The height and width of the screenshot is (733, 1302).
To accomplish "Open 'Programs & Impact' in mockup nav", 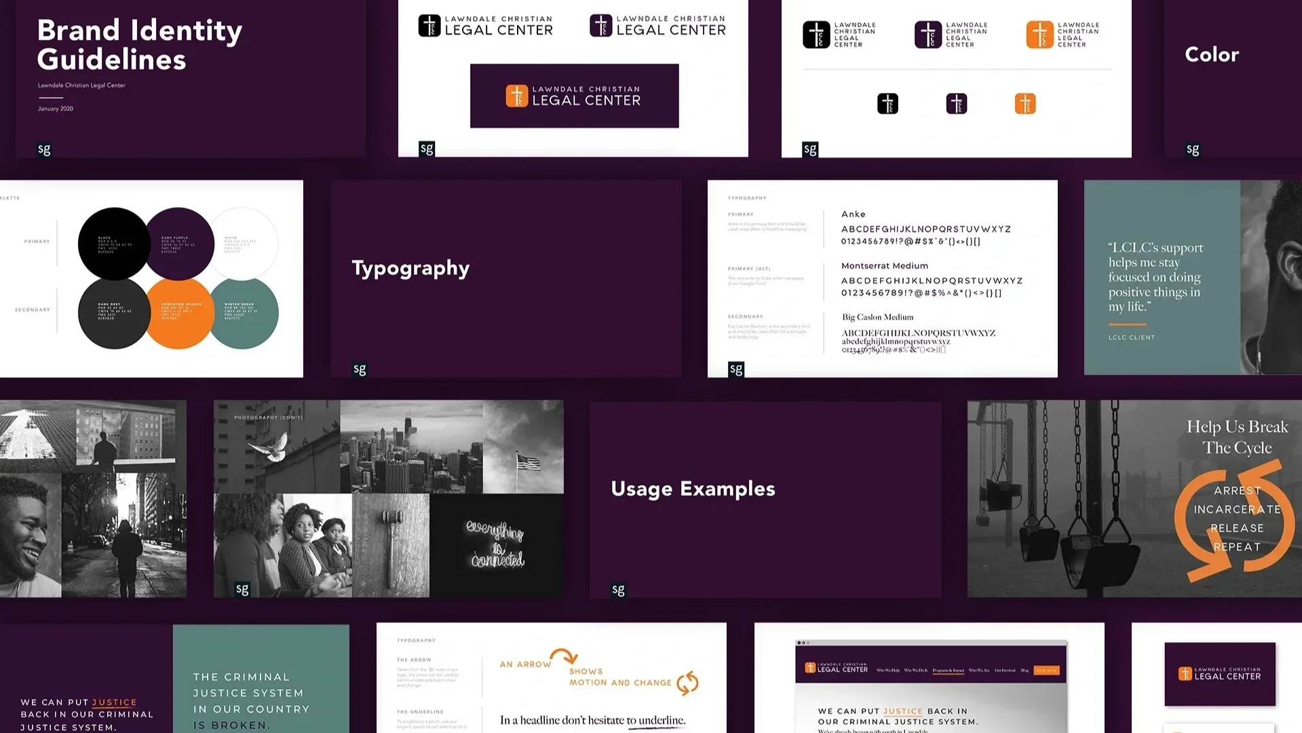I will click(949, 671).
